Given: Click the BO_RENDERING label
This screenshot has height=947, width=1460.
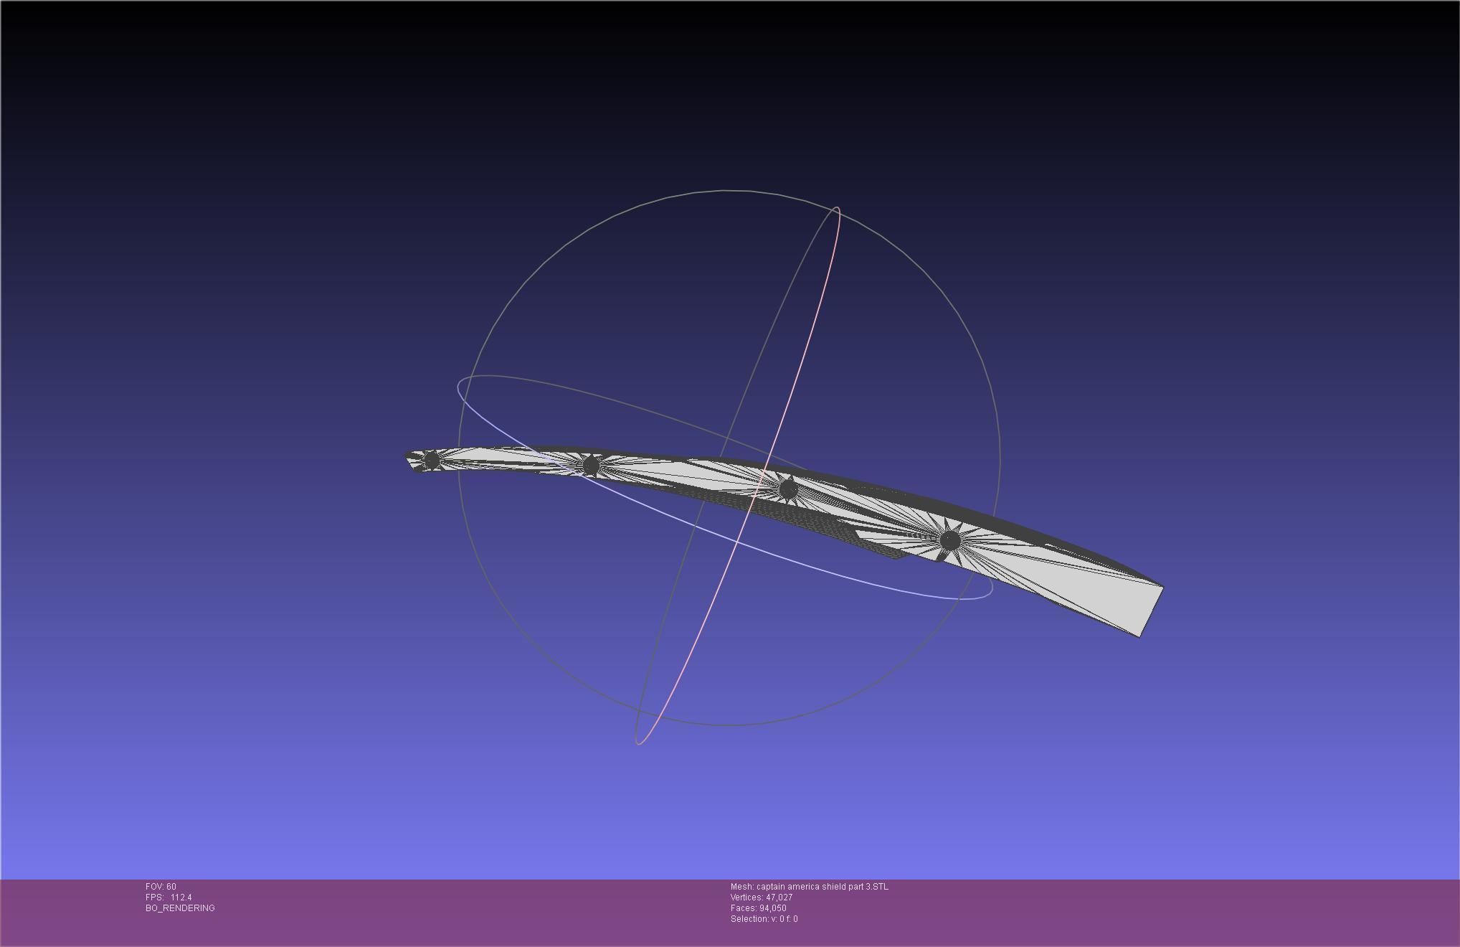Looking at the screenshot, I should click(180, 908).
